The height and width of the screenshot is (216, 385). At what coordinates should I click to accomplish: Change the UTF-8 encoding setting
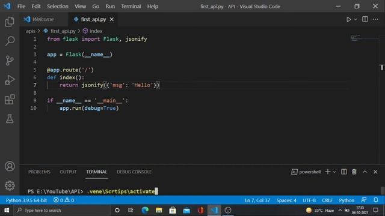pos(309,200)
